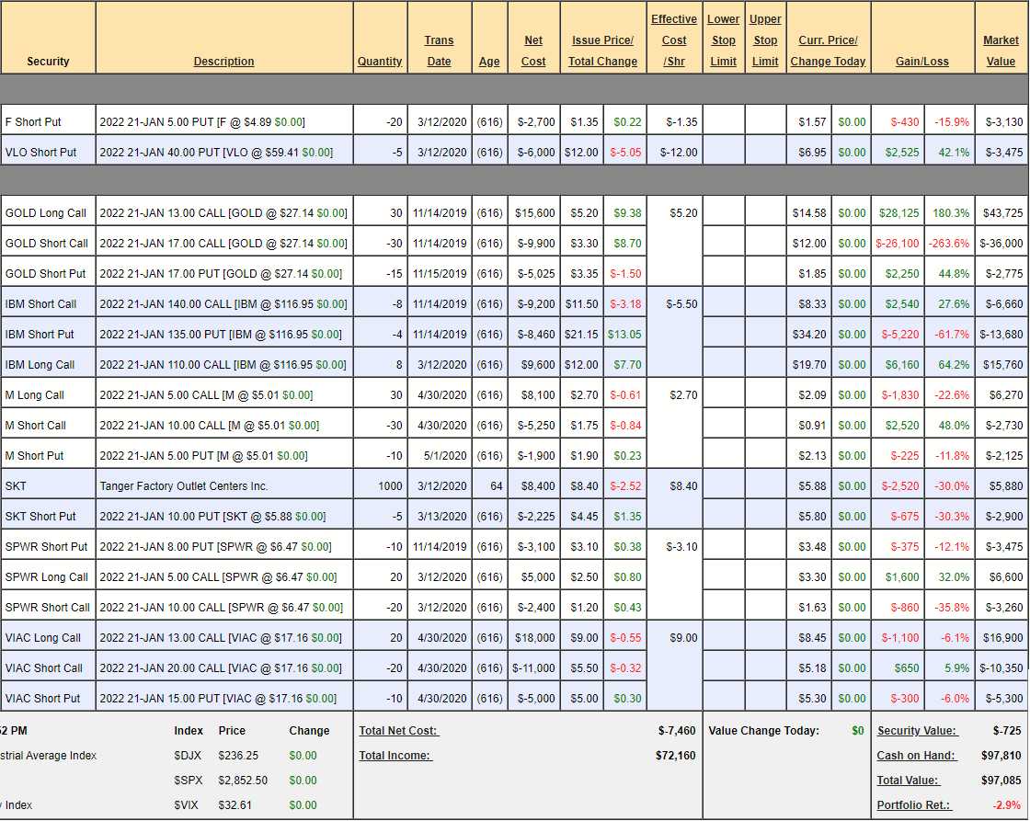Screen dimensions: 1030x821
Task: Click the Trans Date column header
Action: 439,51
